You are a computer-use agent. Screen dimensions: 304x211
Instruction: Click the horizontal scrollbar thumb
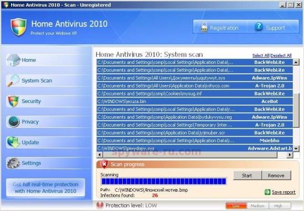(190, 155)
